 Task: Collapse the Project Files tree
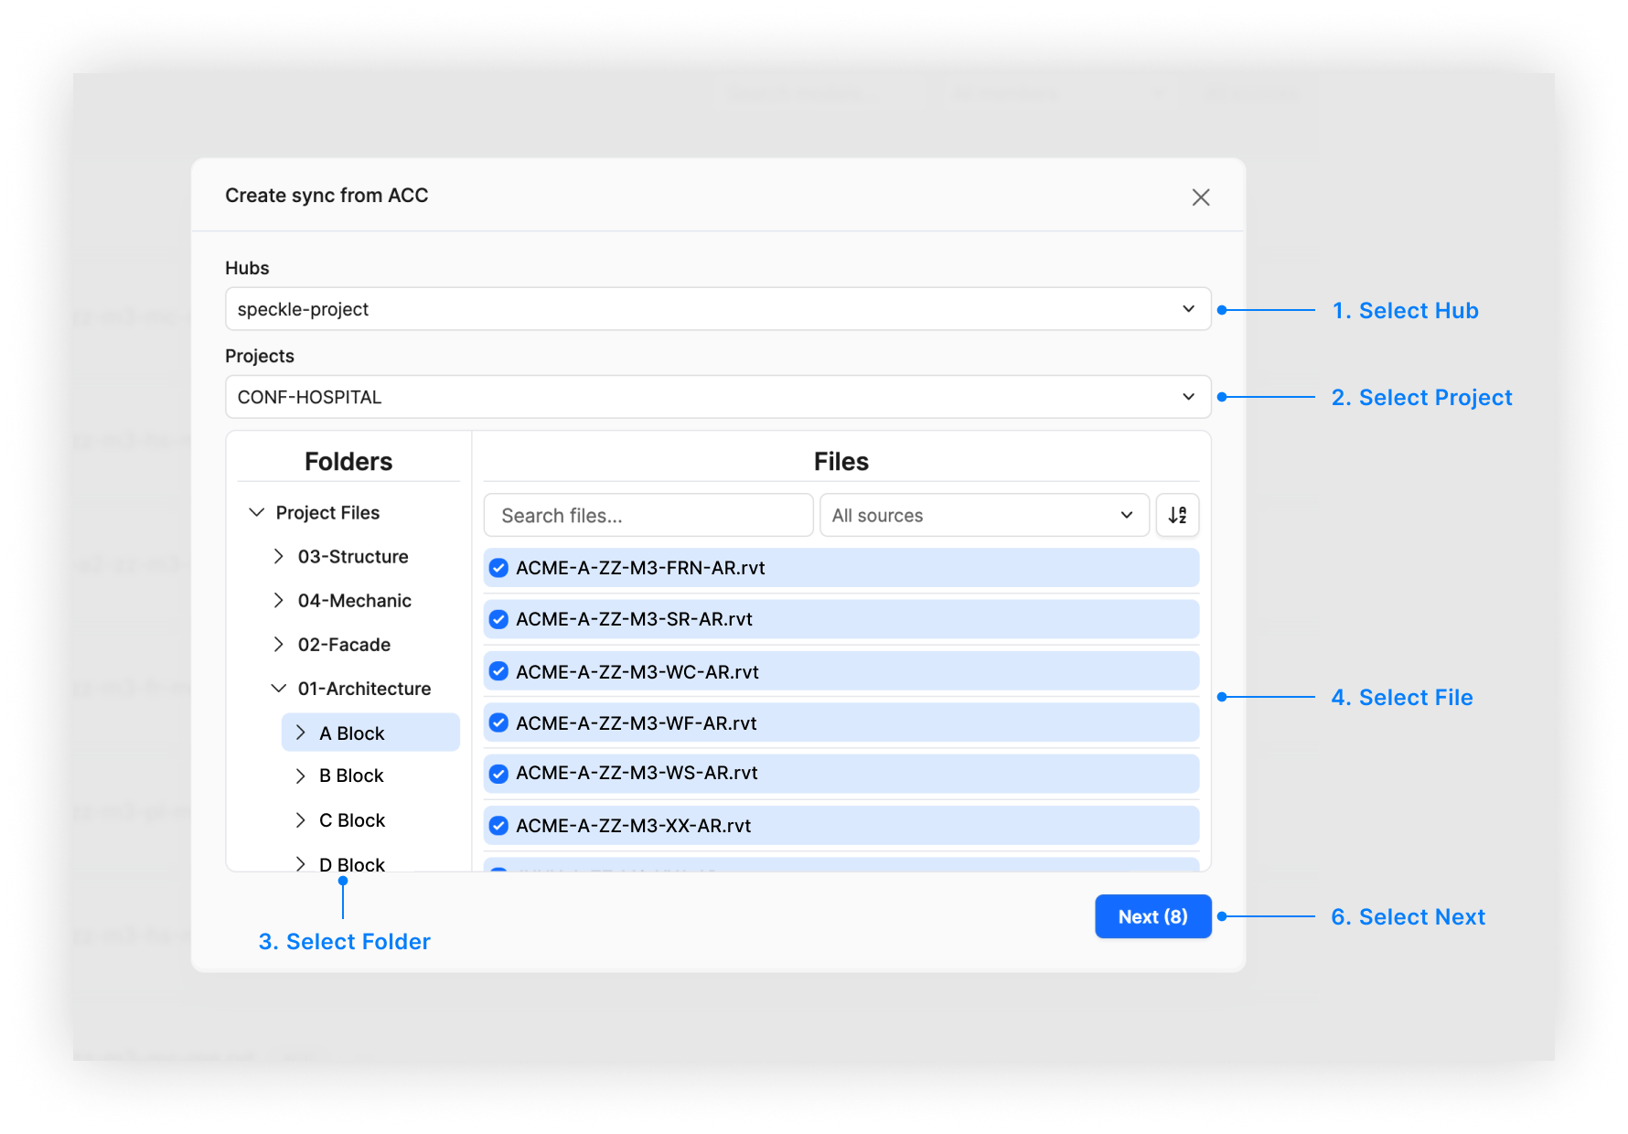256,512
